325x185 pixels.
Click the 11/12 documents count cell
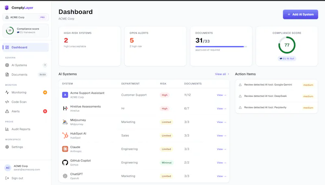point(187,95)
